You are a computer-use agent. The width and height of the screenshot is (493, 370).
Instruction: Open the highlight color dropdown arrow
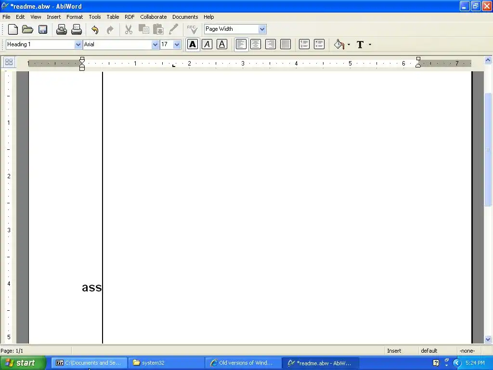[x=349, y=45]
